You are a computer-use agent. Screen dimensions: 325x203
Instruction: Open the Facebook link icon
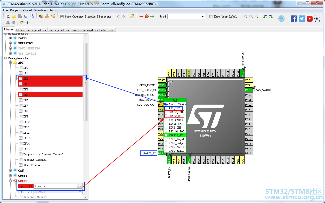click(x=294, y=19)
